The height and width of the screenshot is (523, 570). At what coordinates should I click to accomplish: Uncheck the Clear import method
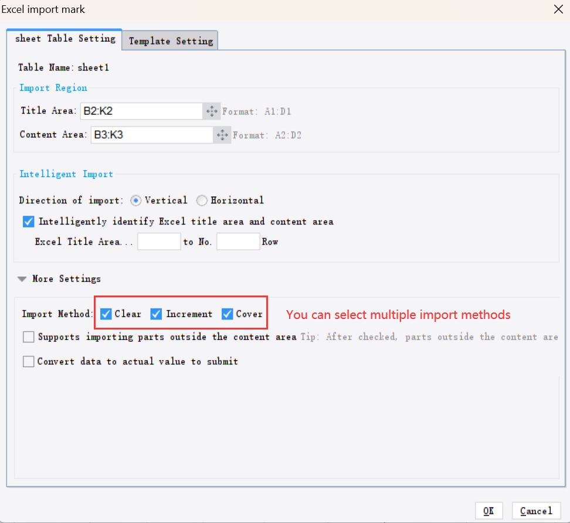(x=106, y=314)
